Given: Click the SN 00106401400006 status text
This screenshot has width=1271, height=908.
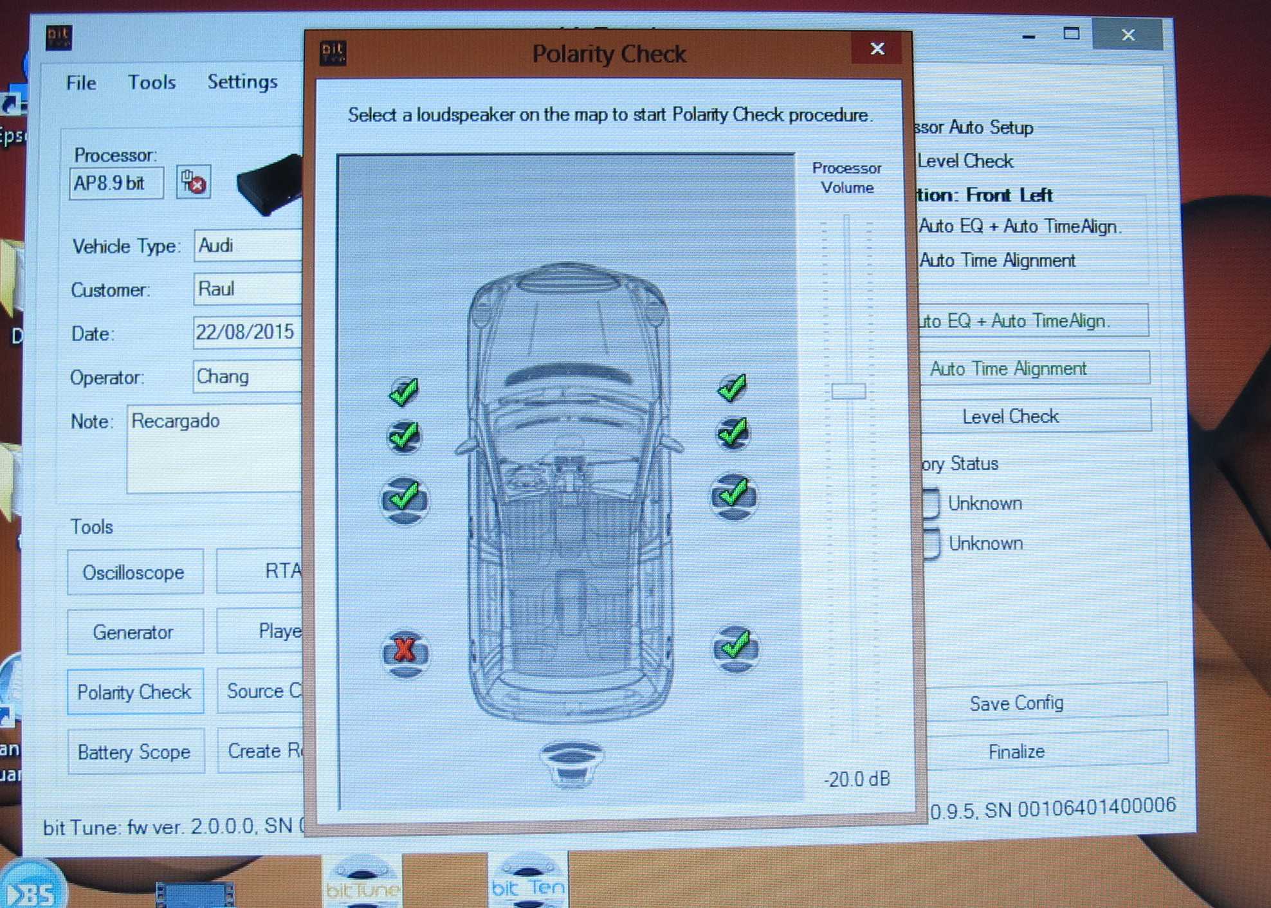Looking at the screenshot, I should tap(1080, 808).
